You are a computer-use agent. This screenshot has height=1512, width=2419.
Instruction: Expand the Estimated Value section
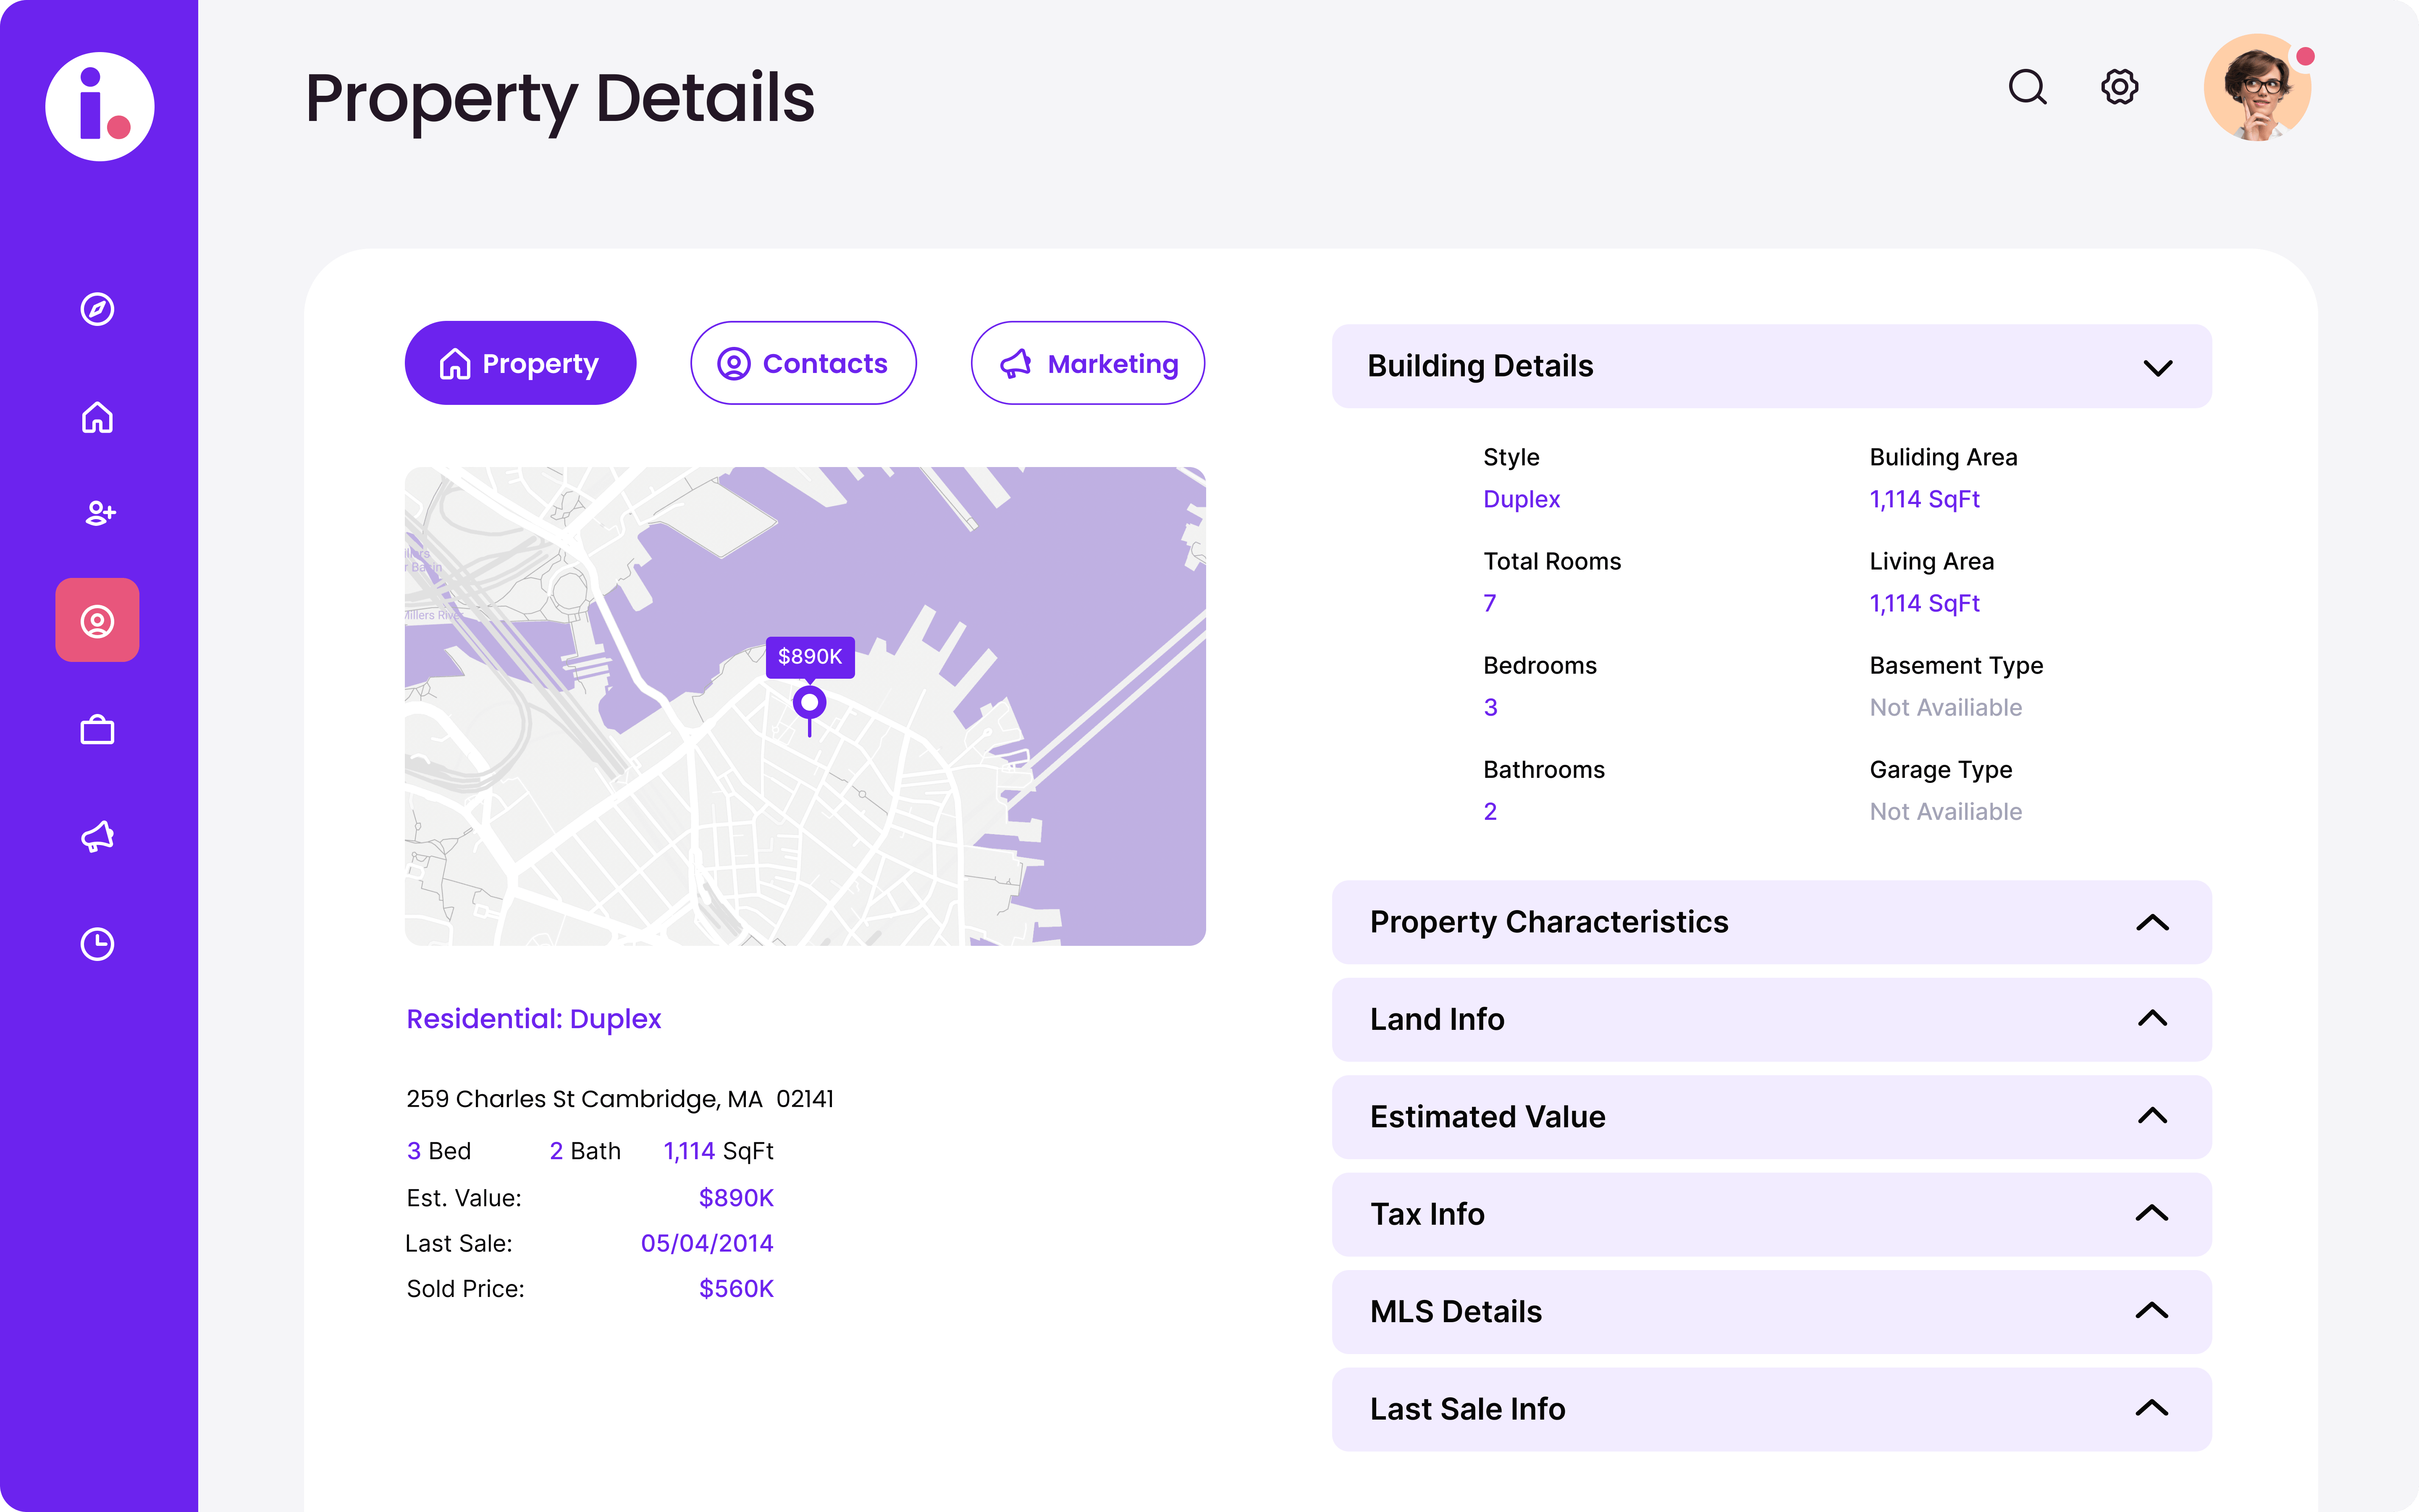click(2151, 1116)
